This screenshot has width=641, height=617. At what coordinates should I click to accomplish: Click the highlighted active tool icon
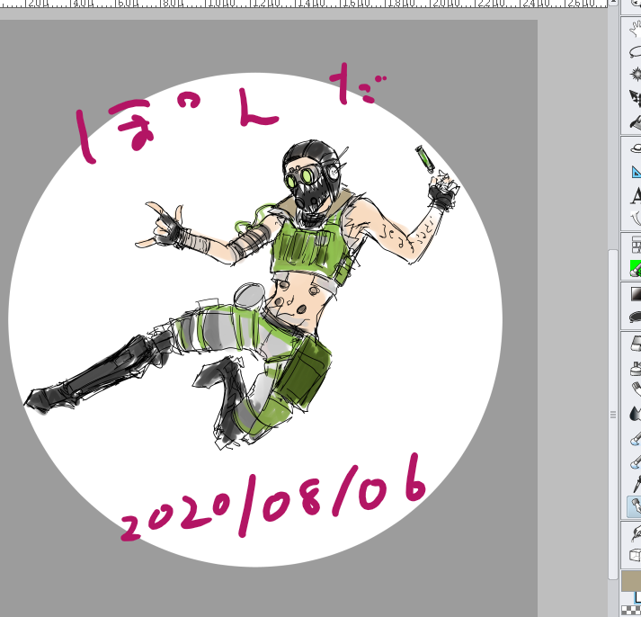634,507
